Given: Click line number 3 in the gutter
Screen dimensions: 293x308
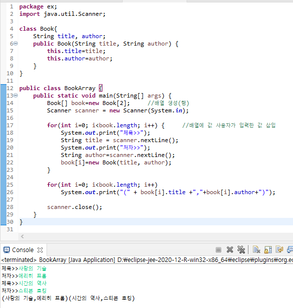Looking at the screenshot, I should coord(11,21).
